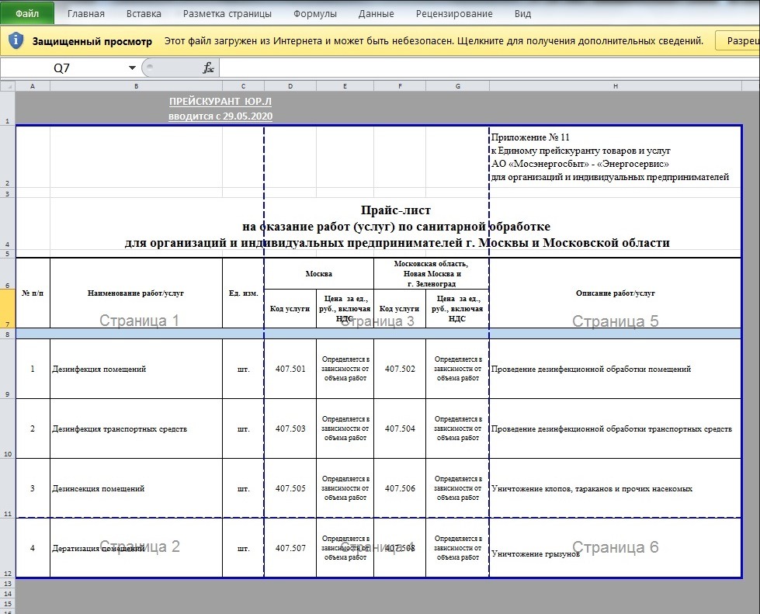Viewport: 760px width, 614px height.
Task: Click the ПРЕЙСКУРАНТ ЮР.Л heading
Action: (220, 101)
